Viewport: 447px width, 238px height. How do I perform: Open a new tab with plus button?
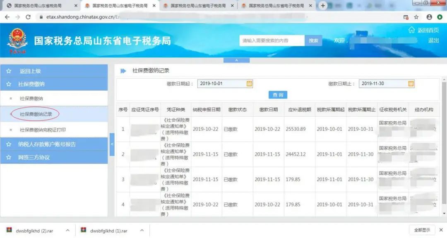pos(323,5)
